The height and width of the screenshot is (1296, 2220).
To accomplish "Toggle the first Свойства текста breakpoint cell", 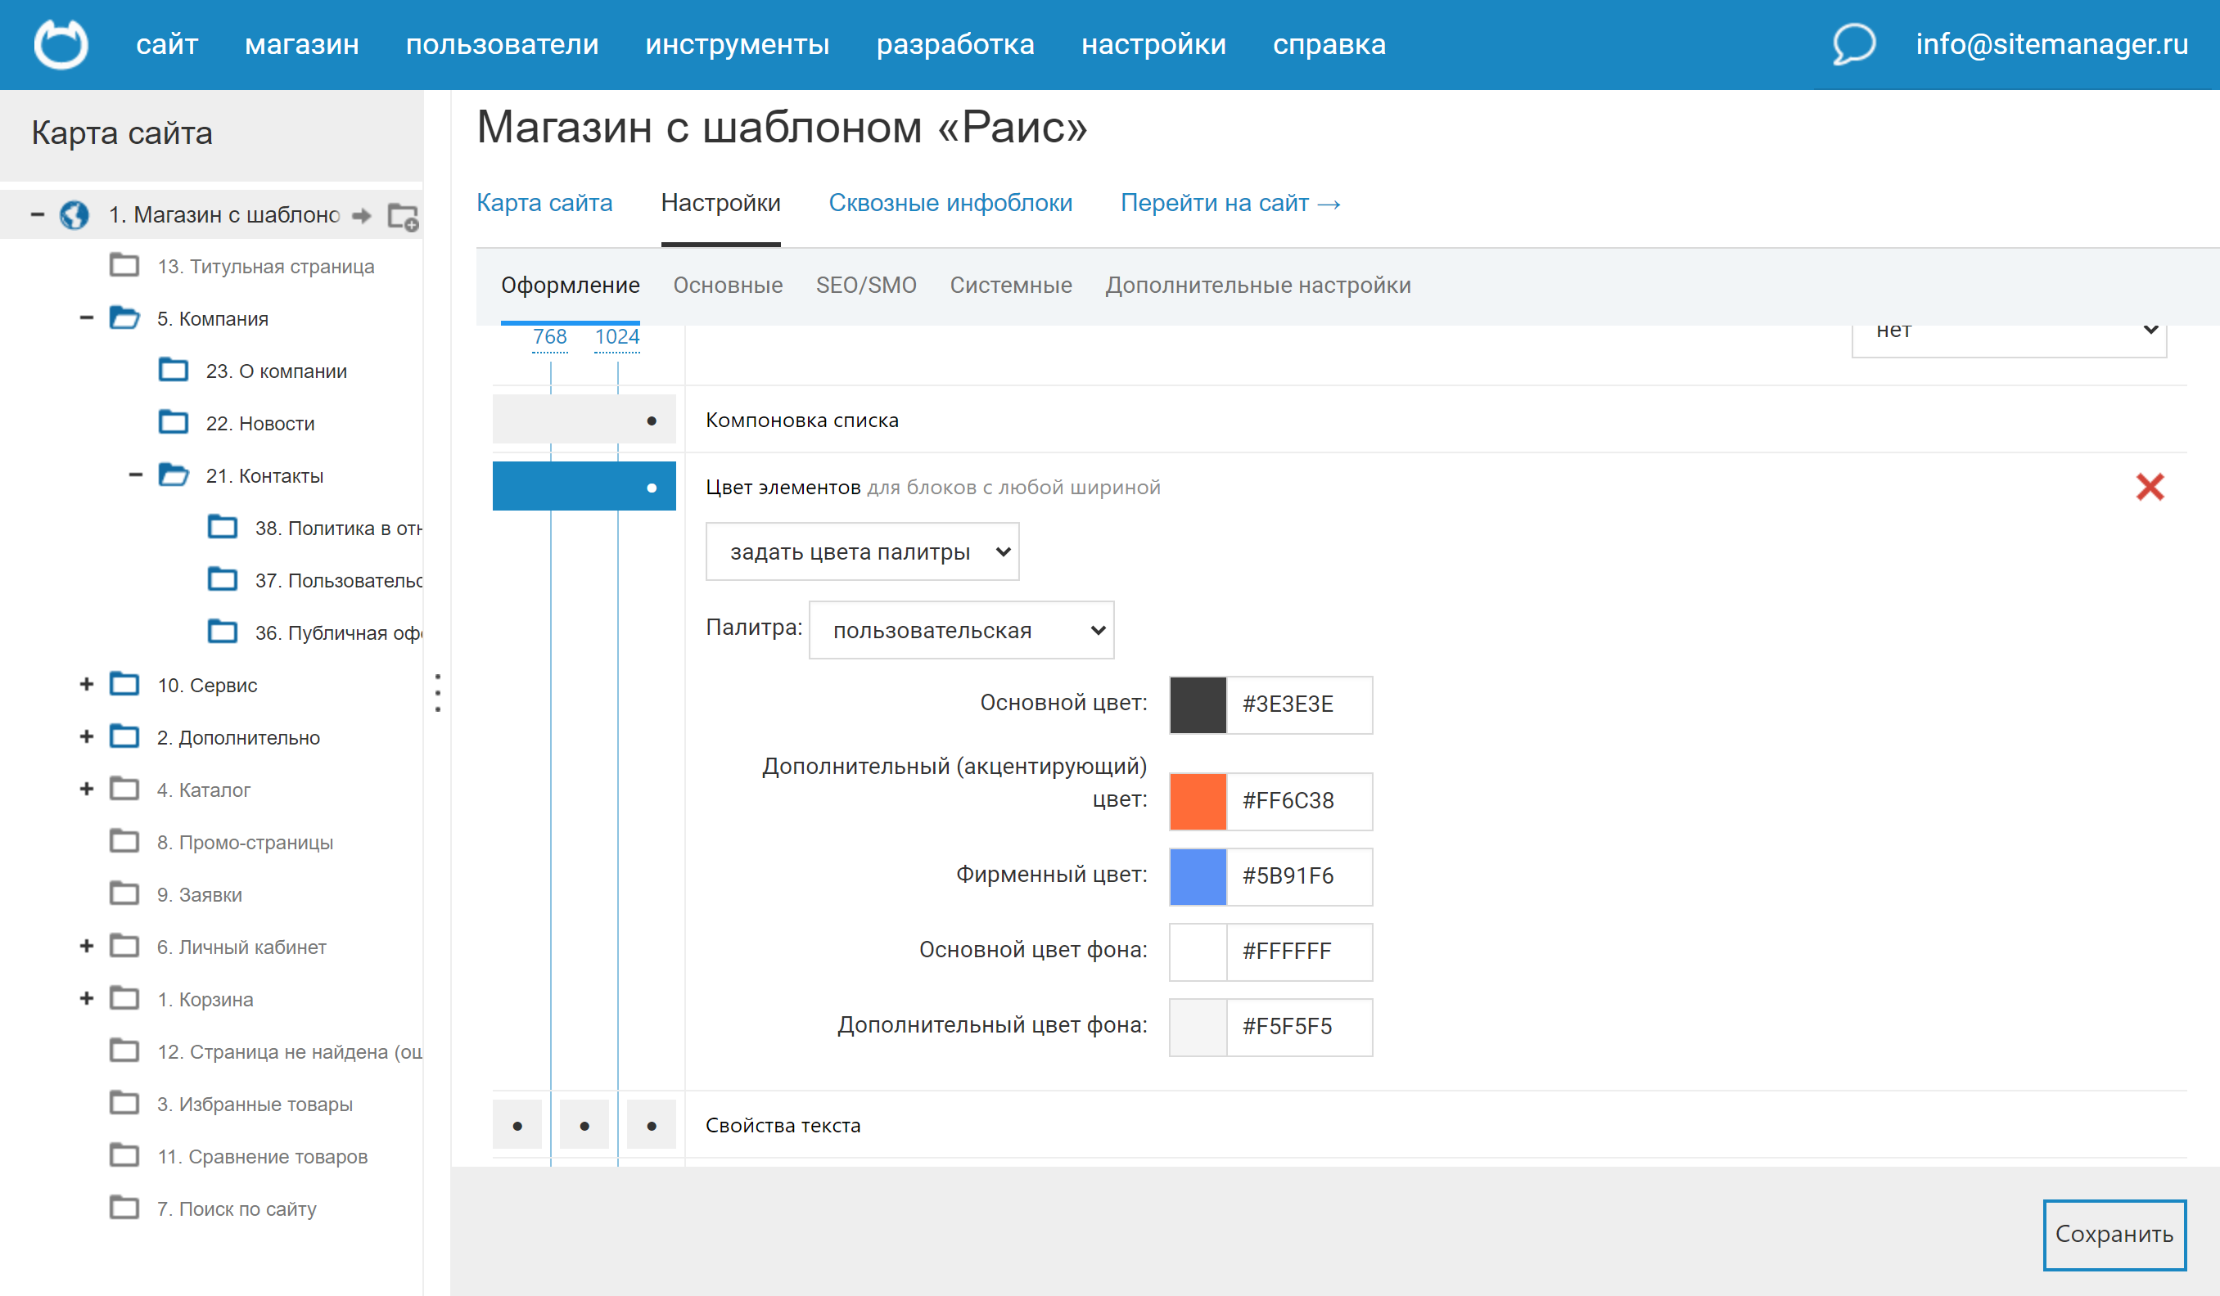I will [x=517, y=1125].
